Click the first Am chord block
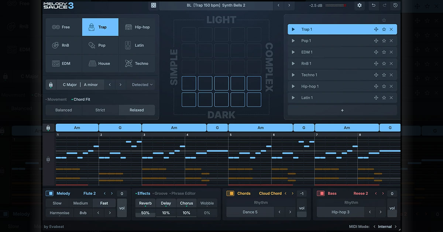This screenshot has height=232, width=443. (x=77, y=128)
